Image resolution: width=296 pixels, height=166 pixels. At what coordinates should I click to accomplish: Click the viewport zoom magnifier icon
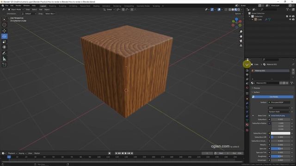click(x=241, y=32)
